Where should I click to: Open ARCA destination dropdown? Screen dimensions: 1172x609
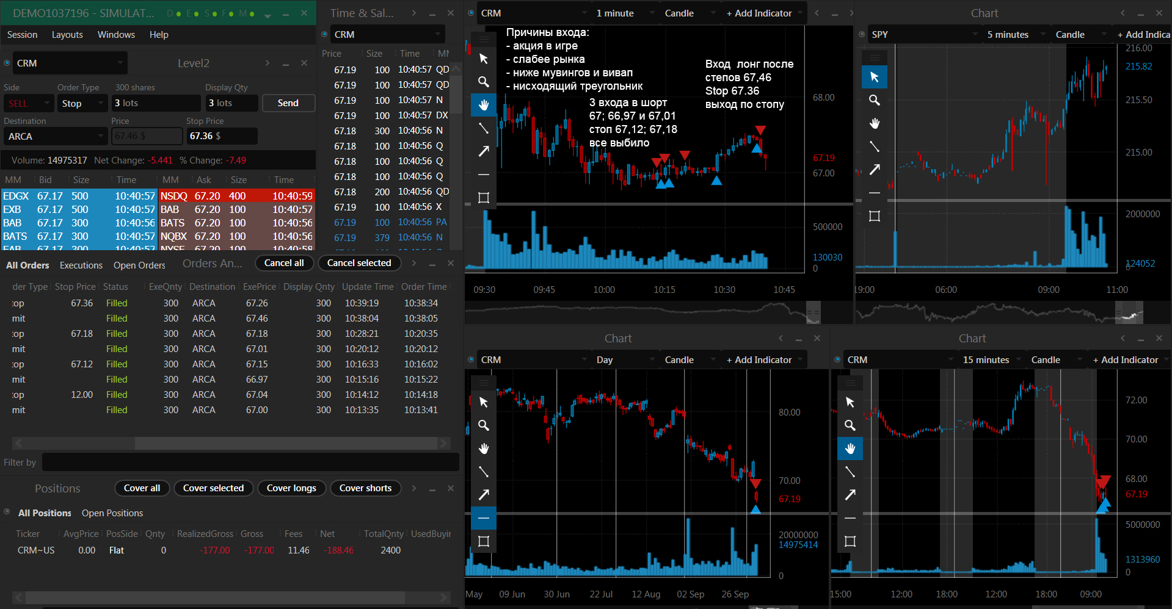(56, 136)
